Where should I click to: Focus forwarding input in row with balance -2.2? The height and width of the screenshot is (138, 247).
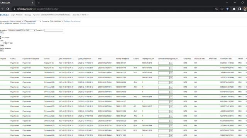point(164,107)
